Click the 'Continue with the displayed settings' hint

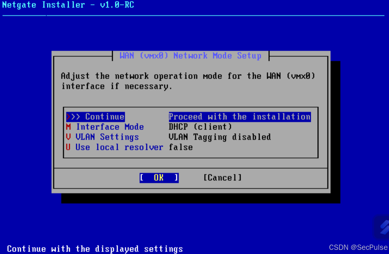coord(95,249)
